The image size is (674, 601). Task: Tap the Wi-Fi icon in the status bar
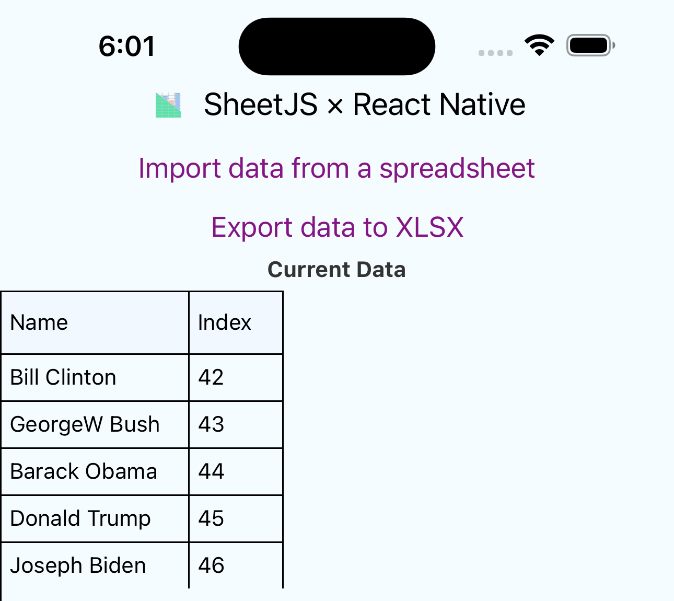(x=540, y=45)
